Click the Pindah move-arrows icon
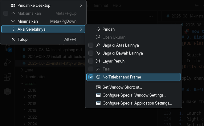204x126 pixels. [98, 29]
